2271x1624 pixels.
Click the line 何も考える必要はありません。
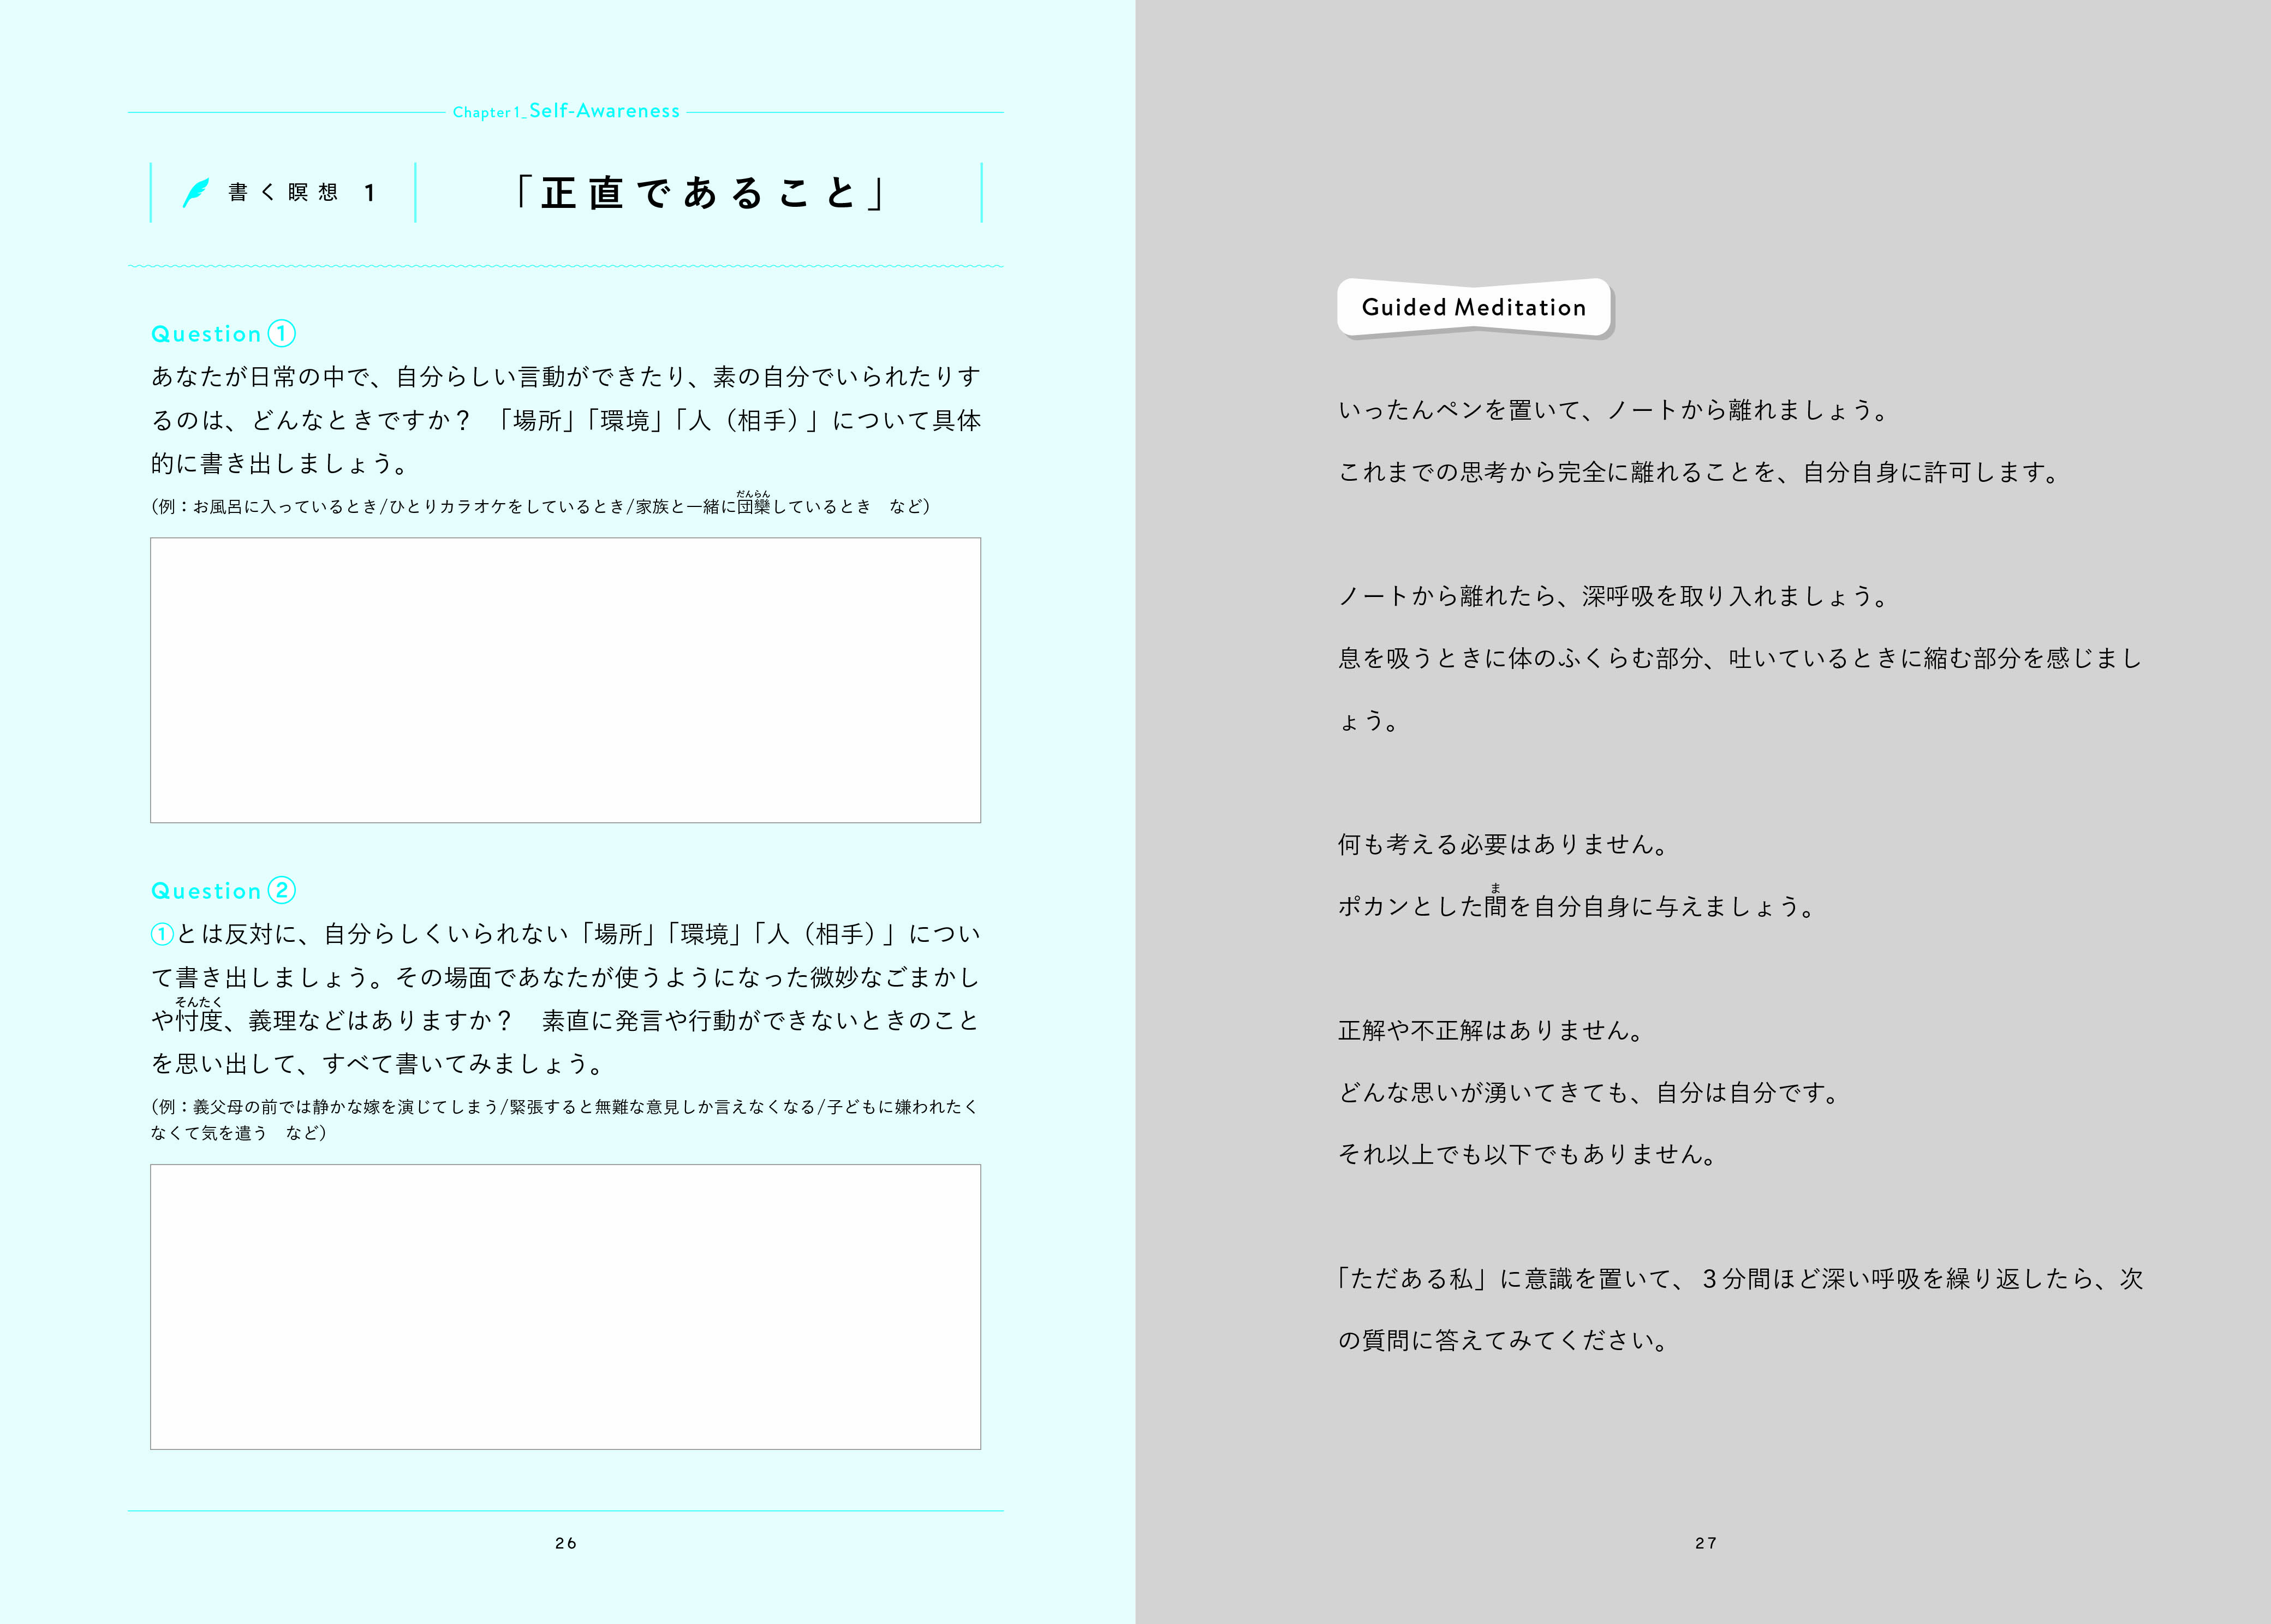[1503, 844]
